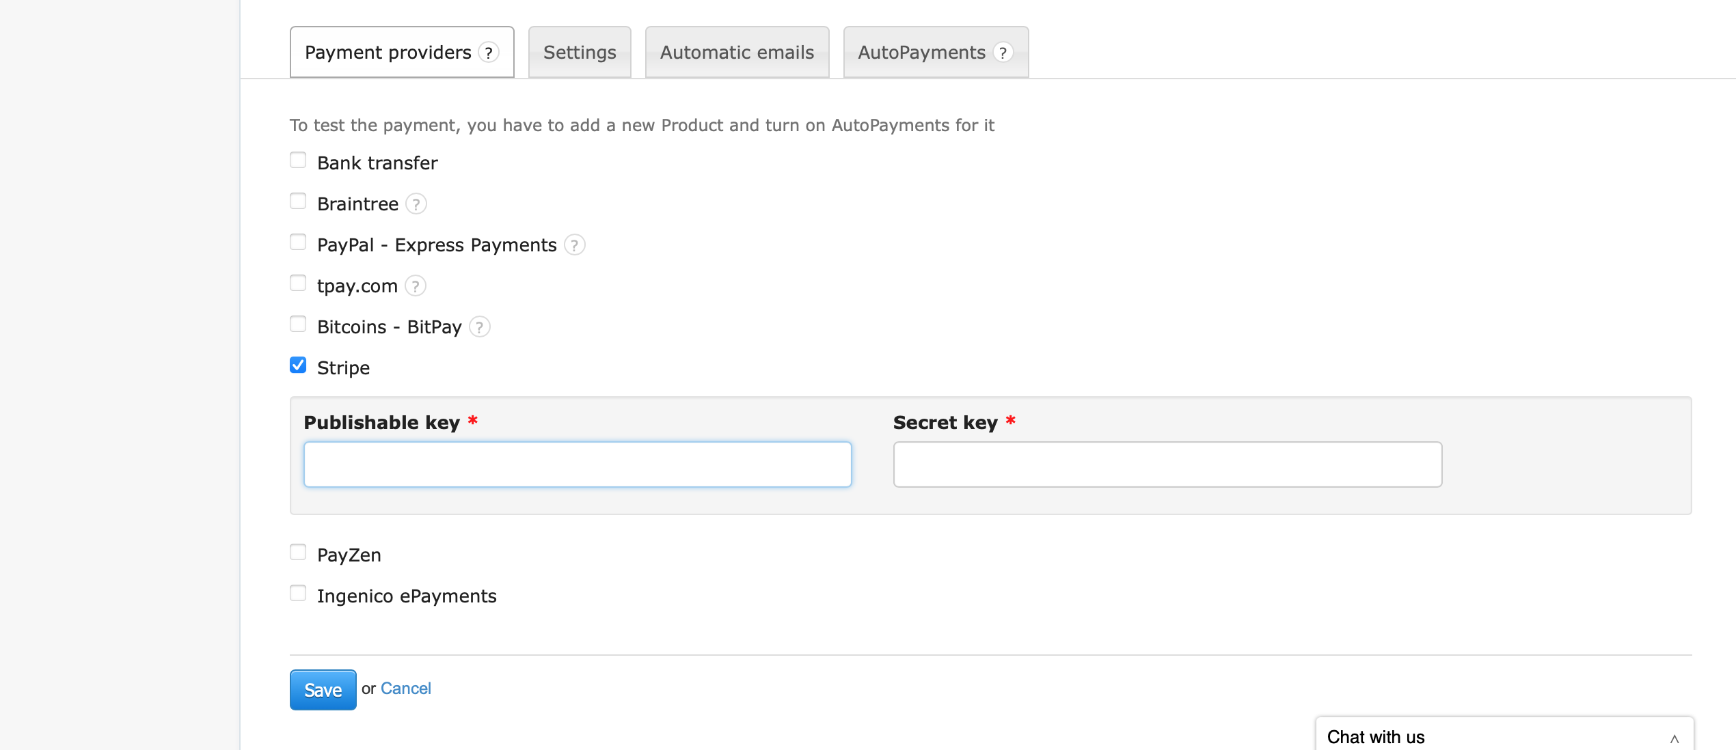
Task: Click the tpay.com help icon
Action: tap(415, 286)
